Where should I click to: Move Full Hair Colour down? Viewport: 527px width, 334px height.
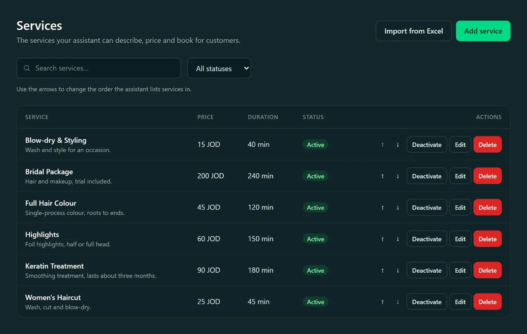[398, 208]
